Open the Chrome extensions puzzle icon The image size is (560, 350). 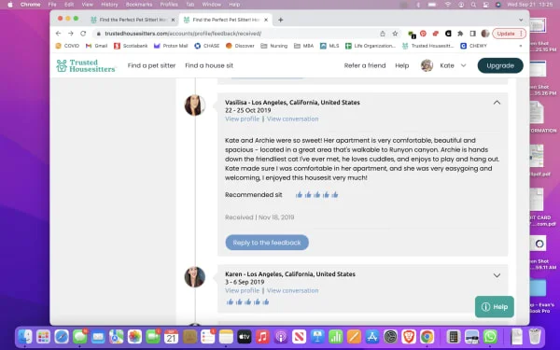[x=460, y=34]
